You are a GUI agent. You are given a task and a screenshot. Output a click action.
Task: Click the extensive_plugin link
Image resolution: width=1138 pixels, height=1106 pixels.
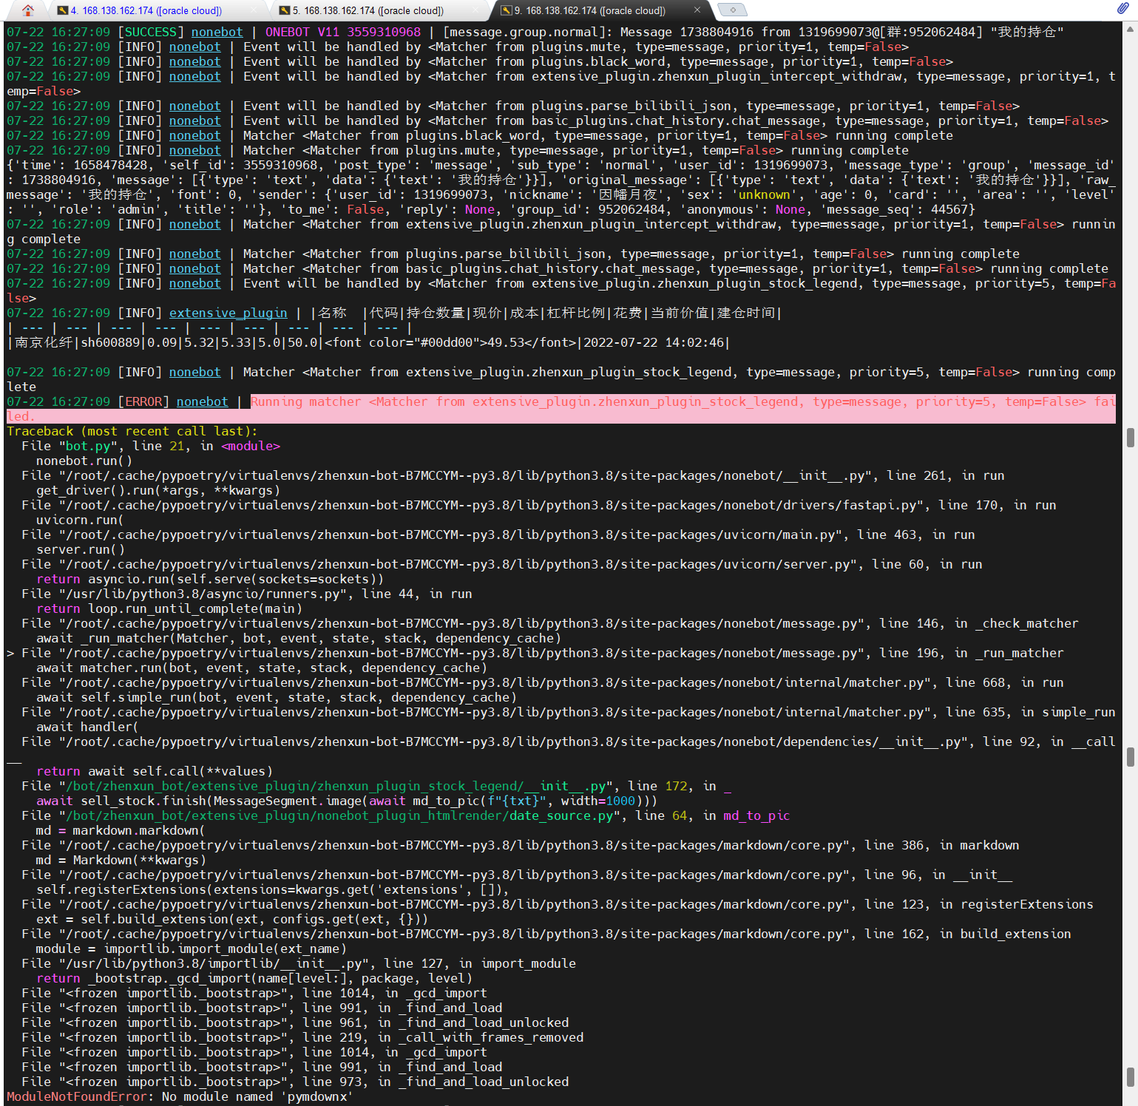click(x=228, y=313)
